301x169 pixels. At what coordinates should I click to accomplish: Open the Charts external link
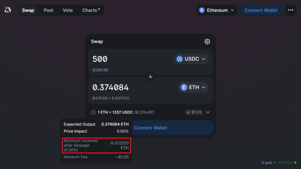pyautogui.click(x=91, y=10)
